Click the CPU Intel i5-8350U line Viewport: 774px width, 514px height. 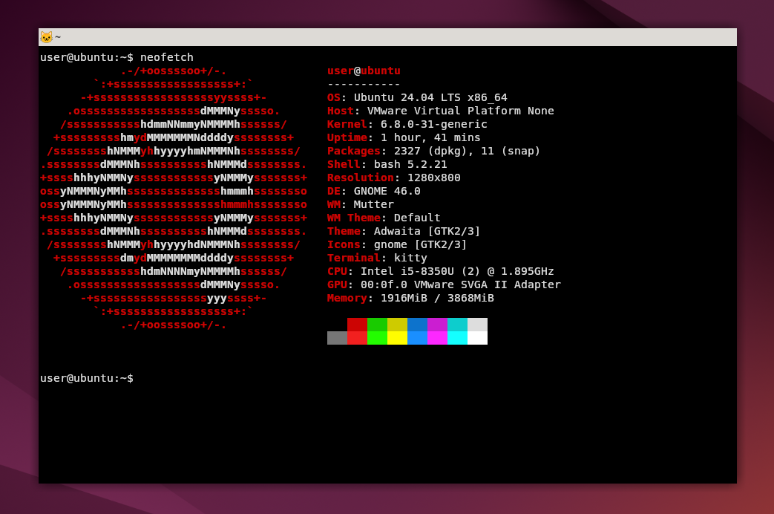click(440, 271)
